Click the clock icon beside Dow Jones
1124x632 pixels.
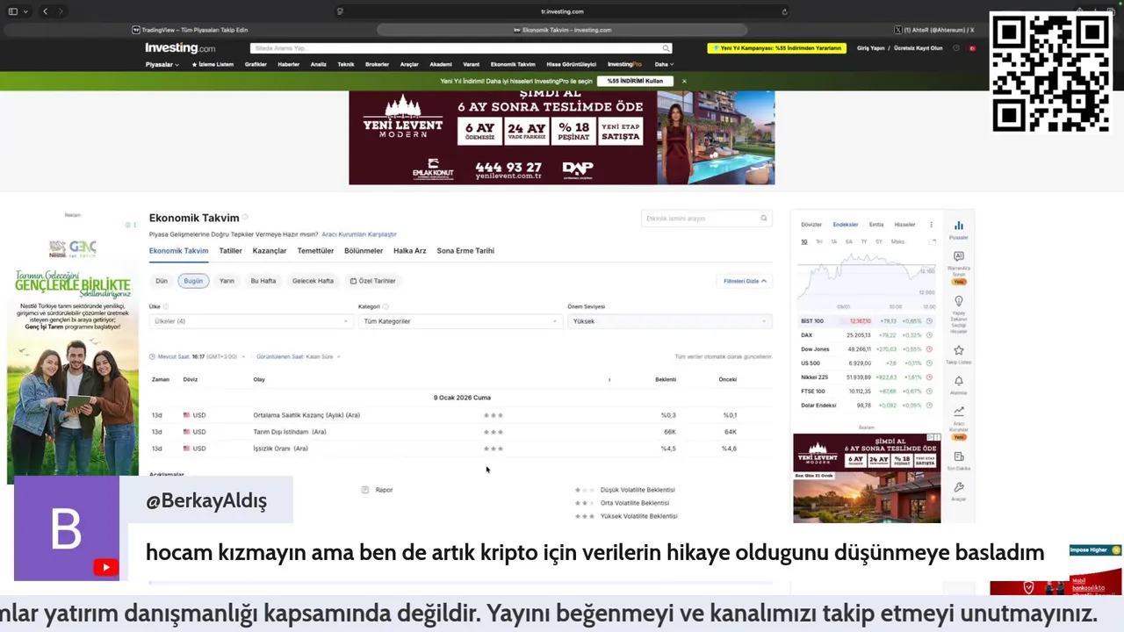click(x=929, y=349)
